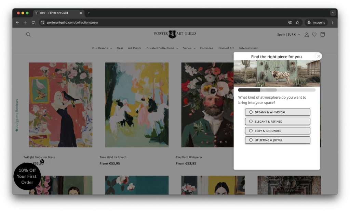Open the search magnifier icon
The height and width of the screenshot is (211, 350).
[x=28, y=34]
